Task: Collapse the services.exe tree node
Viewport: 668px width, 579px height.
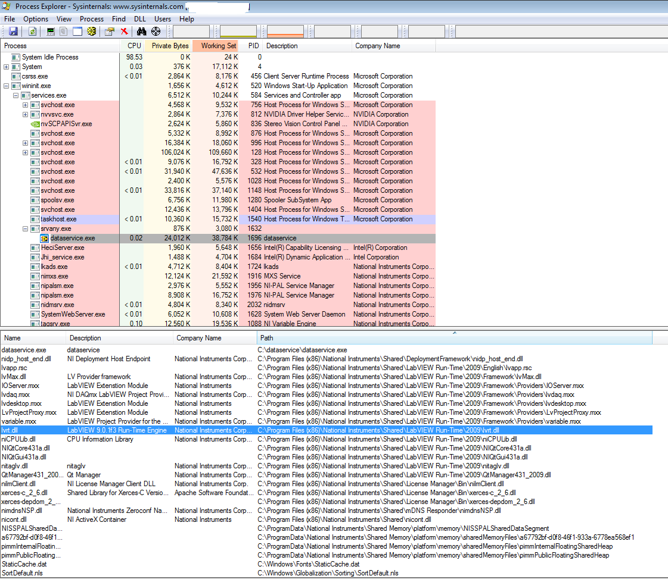Action: (x=15, y=96)
